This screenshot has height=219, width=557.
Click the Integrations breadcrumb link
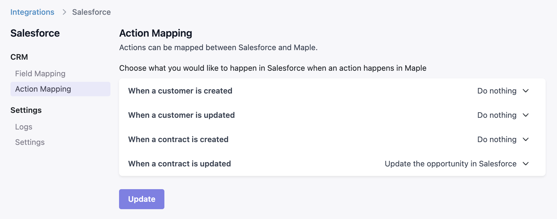[x=32, y=12]
